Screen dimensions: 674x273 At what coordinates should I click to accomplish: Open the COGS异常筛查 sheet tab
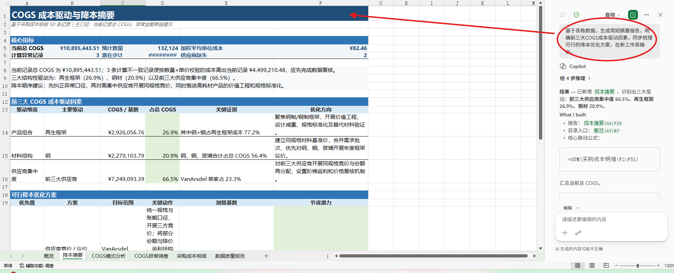(151, 256)
